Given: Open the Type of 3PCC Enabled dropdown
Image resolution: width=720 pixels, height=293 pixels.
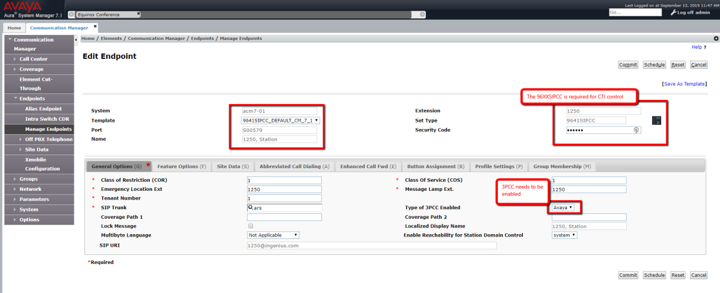Looking at the screenshot, I should click(563, 207).
